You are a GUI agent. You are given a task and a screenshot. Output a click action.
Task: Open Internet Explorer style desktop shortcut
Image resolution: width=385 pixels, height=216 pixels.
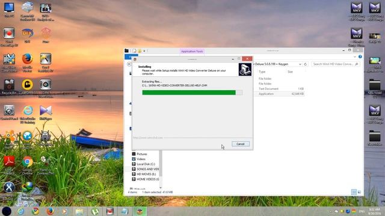coord(28,114)
